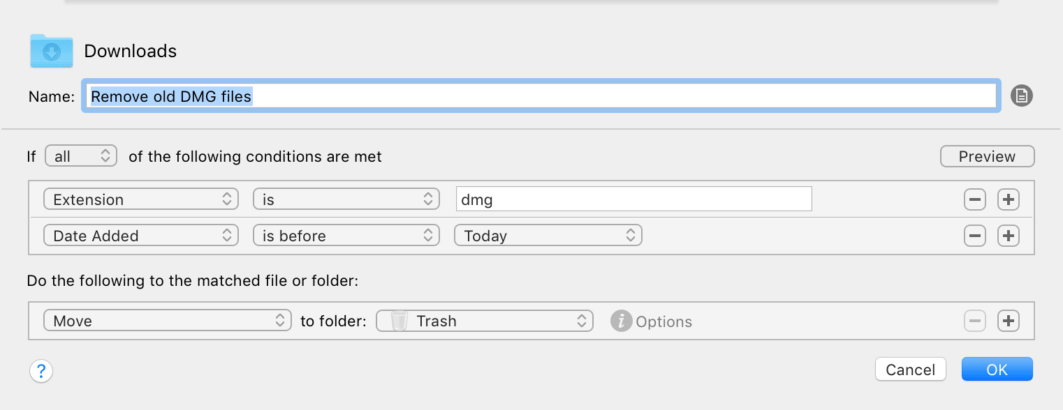Open the Extension attribute dropdown
The image size is (1063, 410).
[140, 199]
